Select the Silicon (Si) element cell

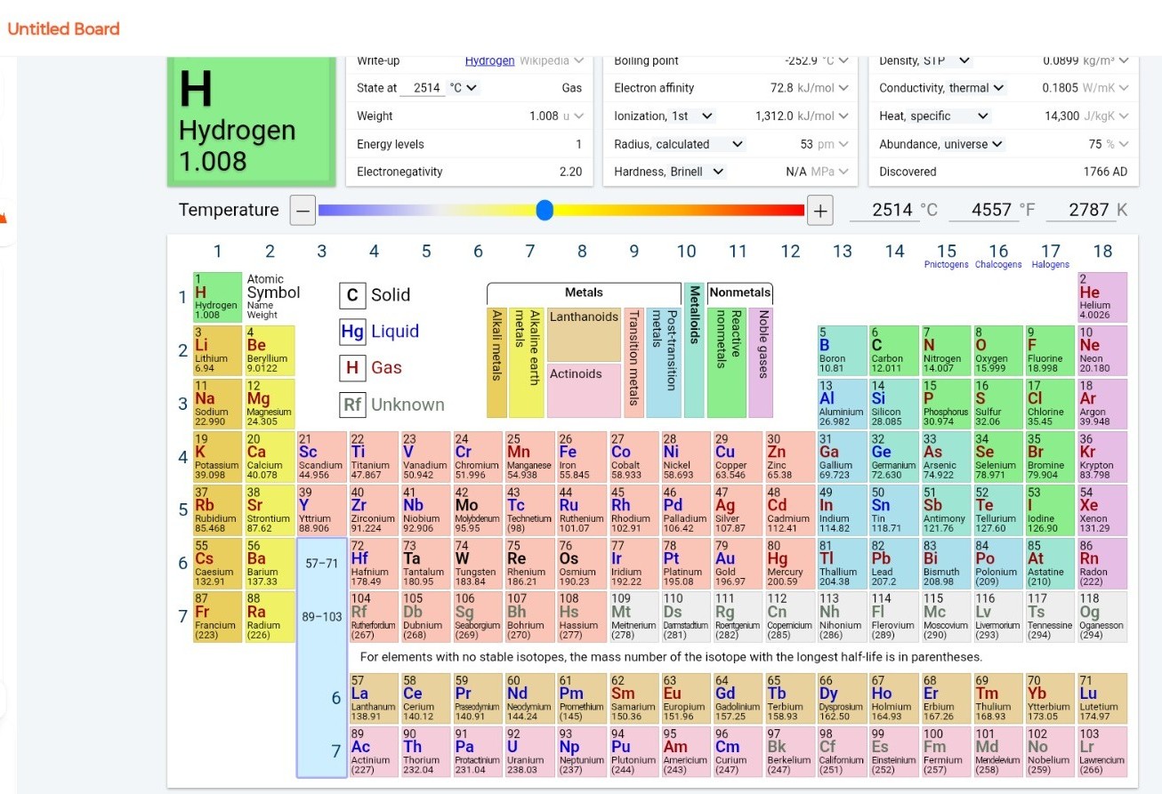pyautogui.click(x=894, y=404)
